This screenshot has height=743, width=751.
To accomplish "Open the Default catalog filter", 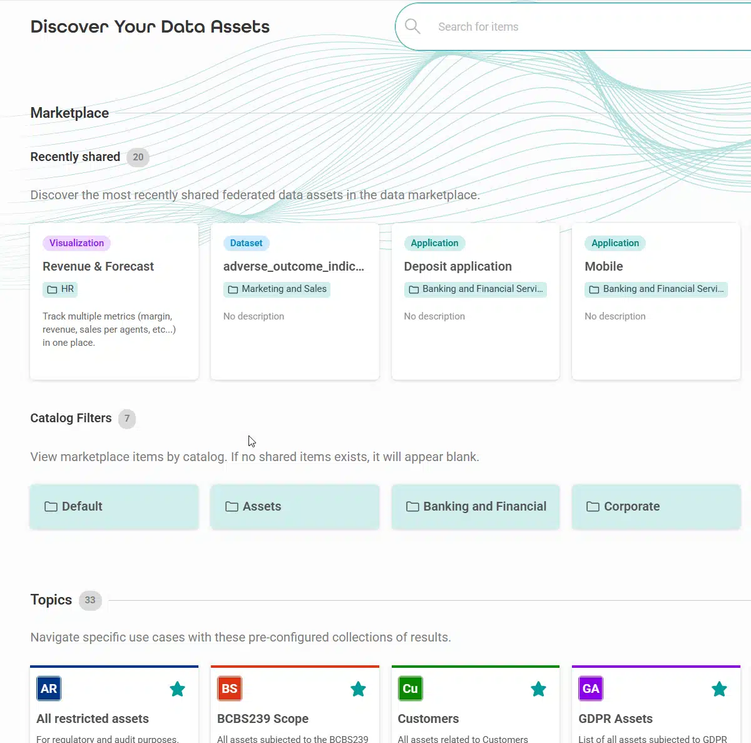I will [114, 506].
